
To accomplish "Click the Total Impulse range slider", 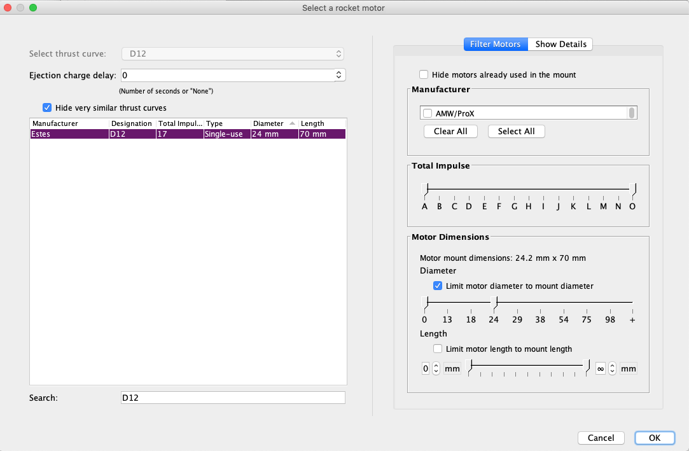I will point(528,189).
